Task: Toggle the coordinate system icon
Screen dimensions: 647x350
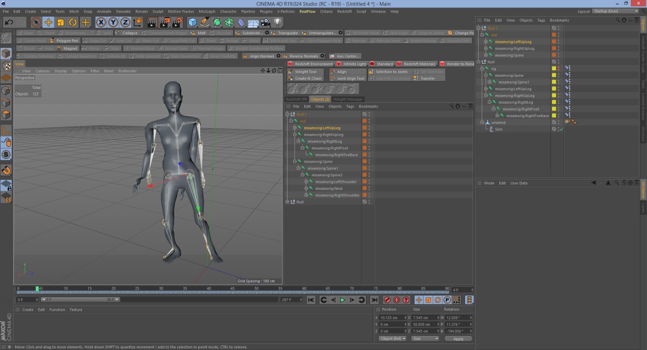Action: click(137, 22)
